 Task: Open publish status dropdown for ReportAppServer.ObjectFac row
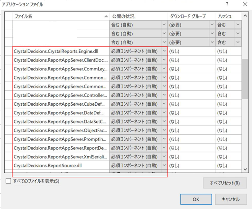pos(164,130)
